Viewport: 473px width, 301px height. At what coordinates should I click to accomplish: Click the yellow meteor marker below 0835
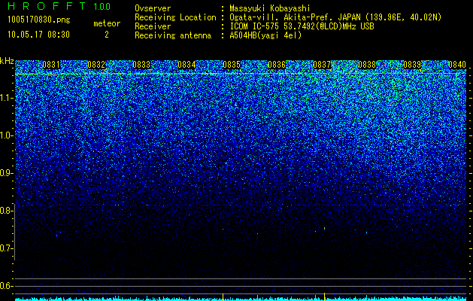[x=223, y=296]
